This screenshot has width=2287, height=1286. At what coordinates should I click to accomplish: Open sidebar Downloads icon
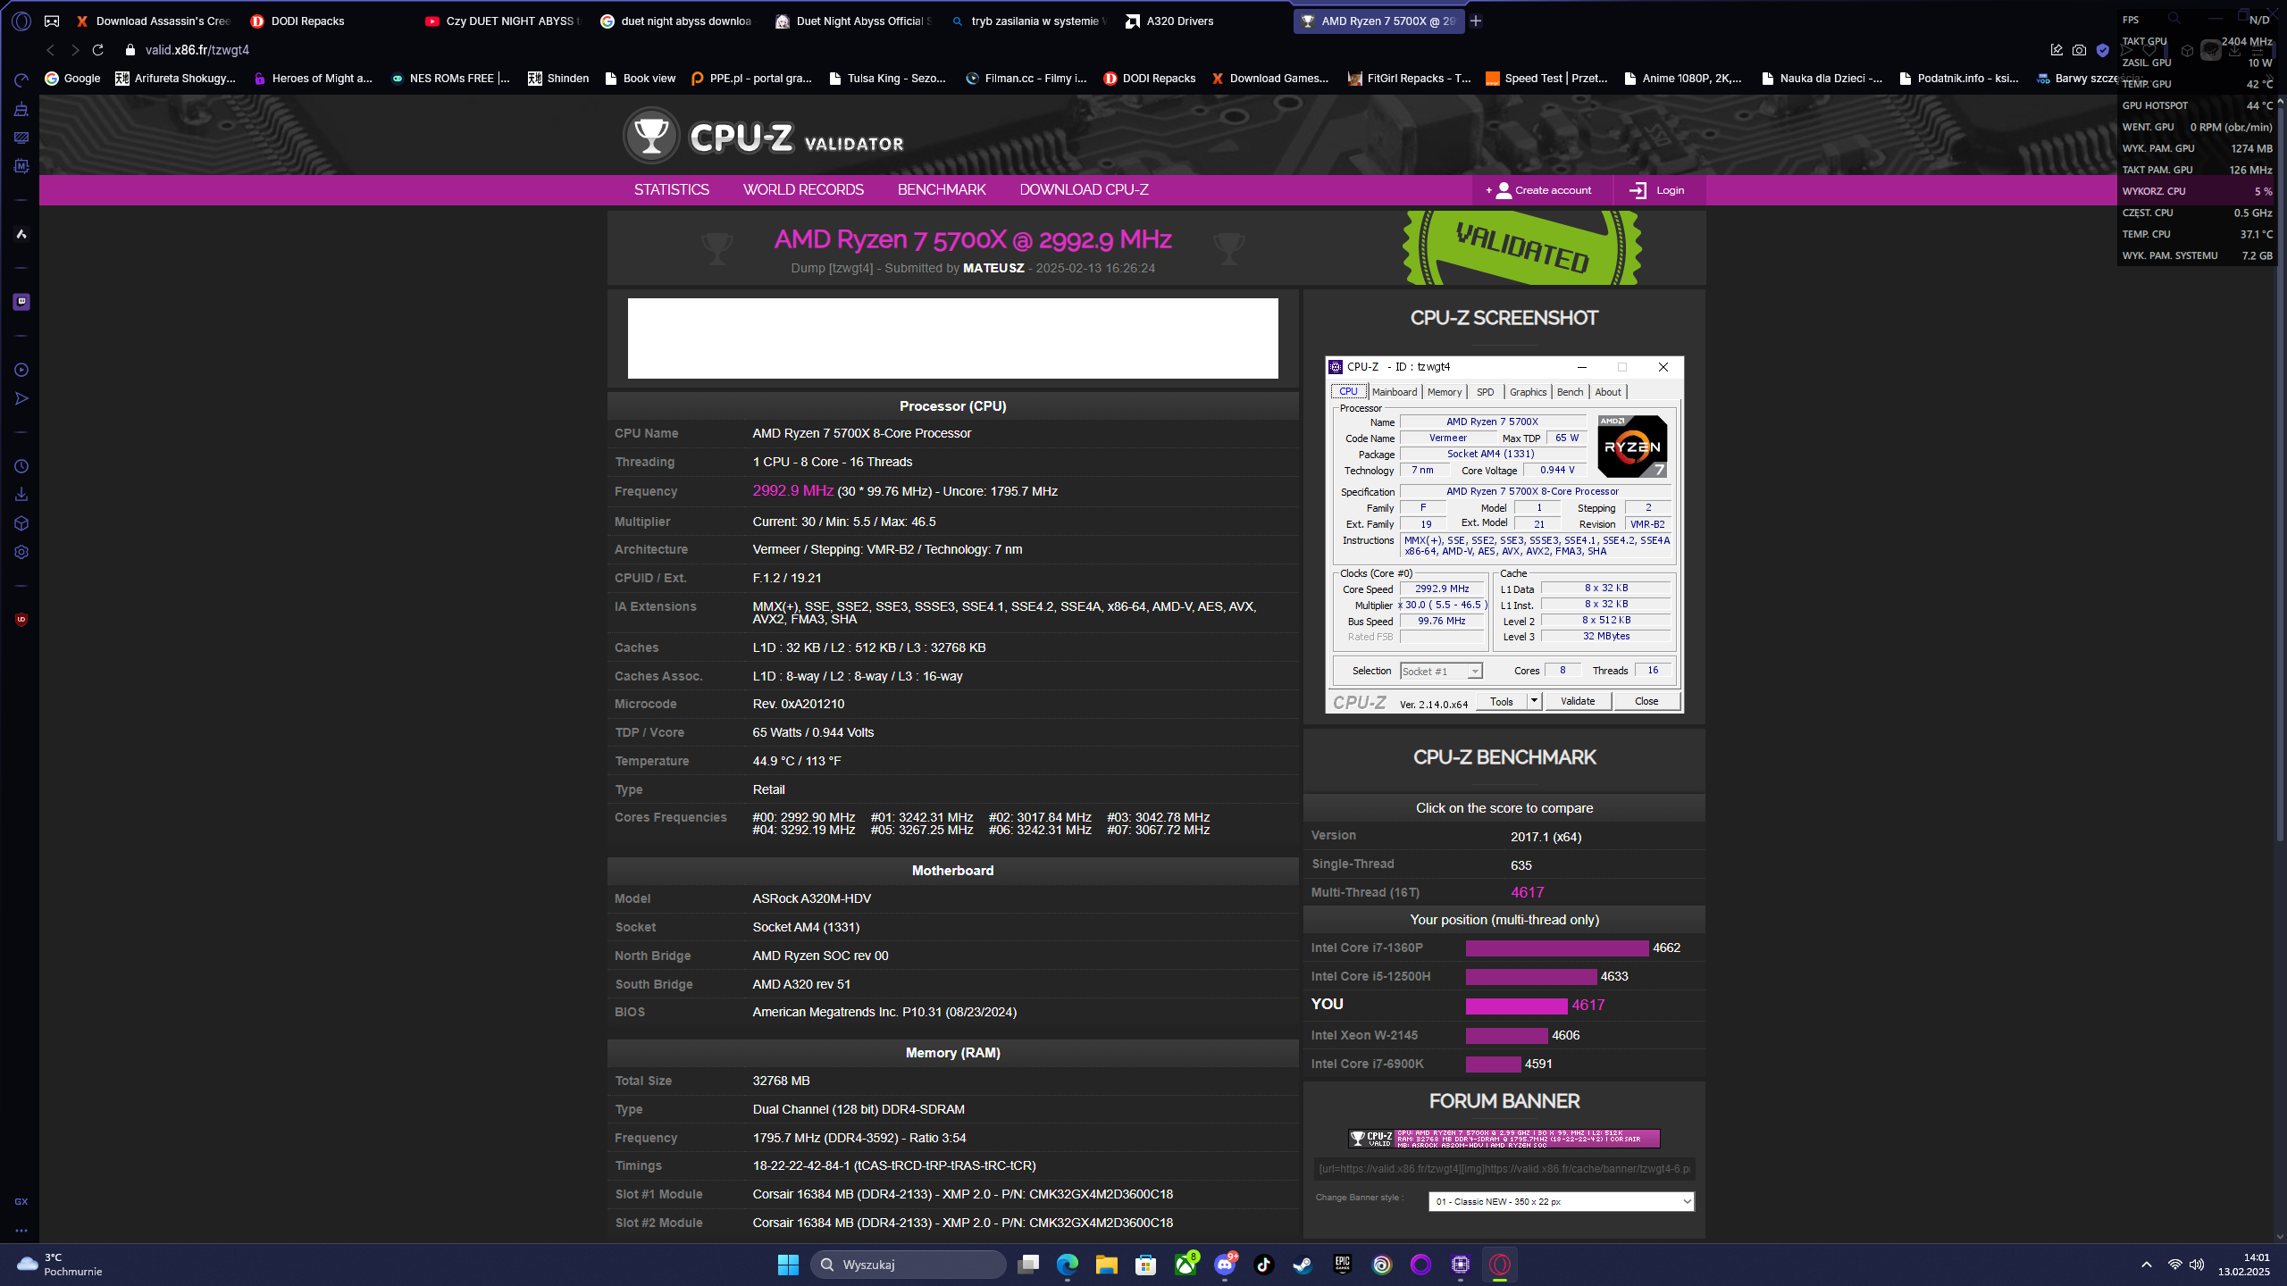(x=21, y=495)
